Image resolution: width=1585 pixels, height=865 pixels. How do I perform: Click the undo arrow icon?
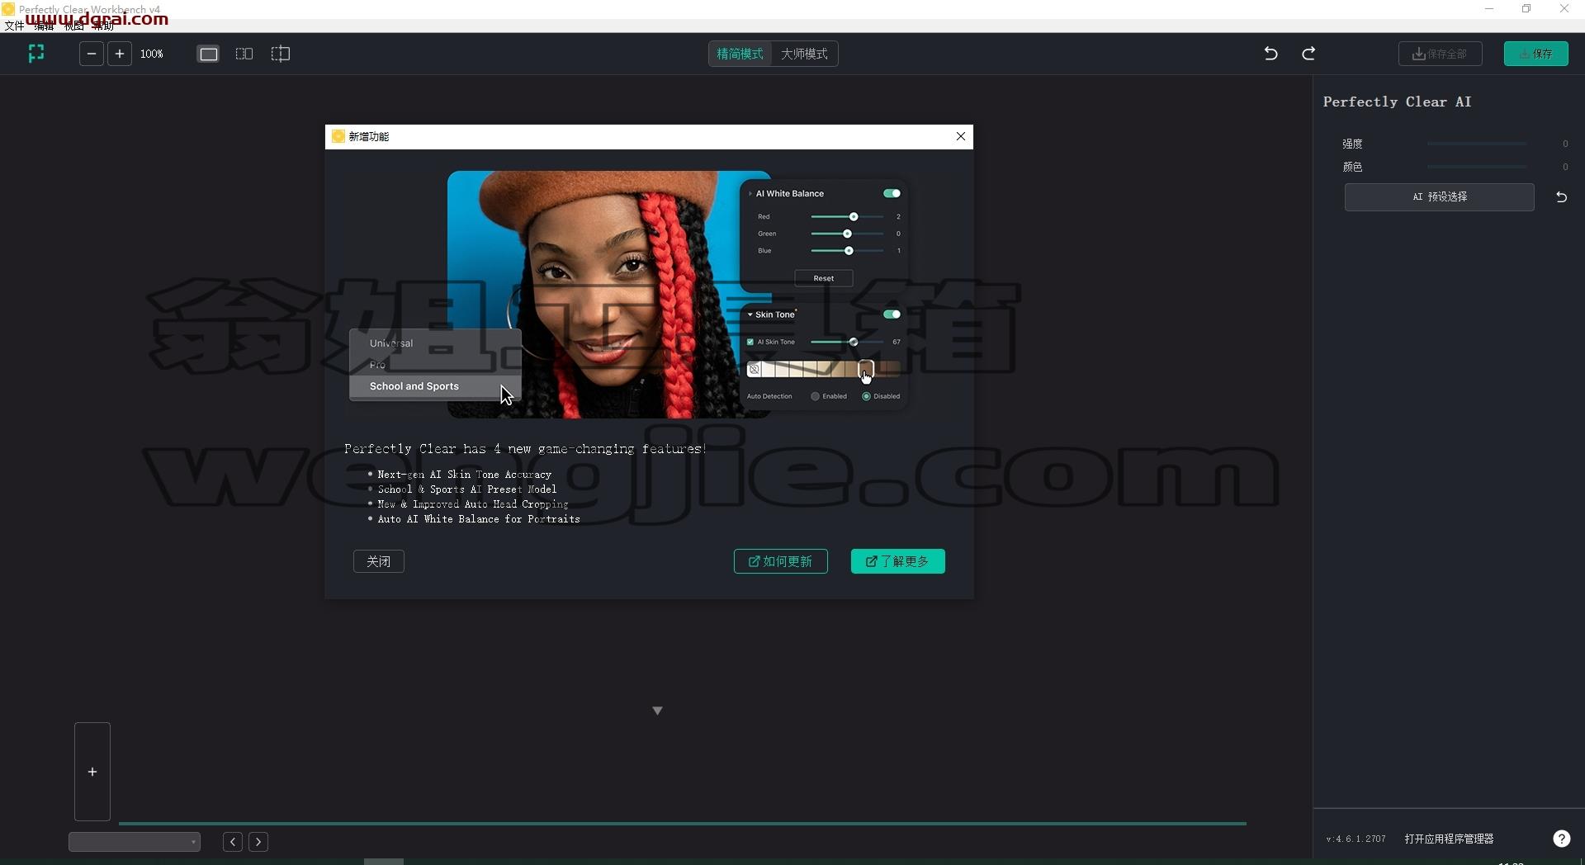(1271, 54)
